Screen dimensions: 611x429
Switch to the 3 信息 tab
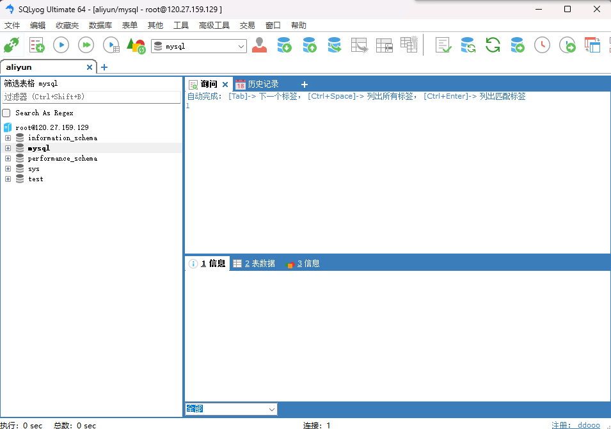[x=303, y=264]
